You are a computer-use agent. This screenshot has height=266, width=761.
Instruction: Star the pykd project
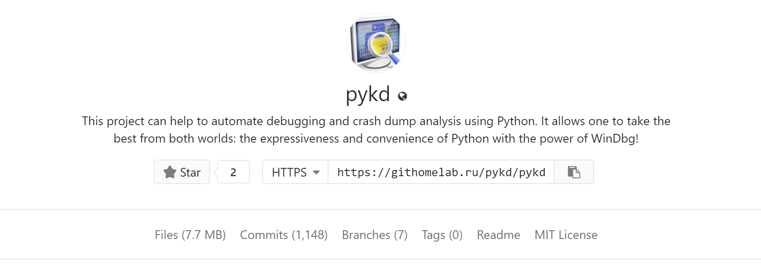click(182, 172)
